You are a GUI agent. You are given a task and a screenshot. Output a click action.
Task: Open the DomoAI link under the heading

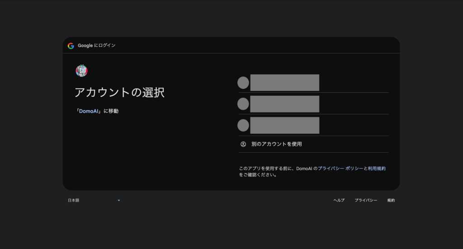click(x=89, y=111)
